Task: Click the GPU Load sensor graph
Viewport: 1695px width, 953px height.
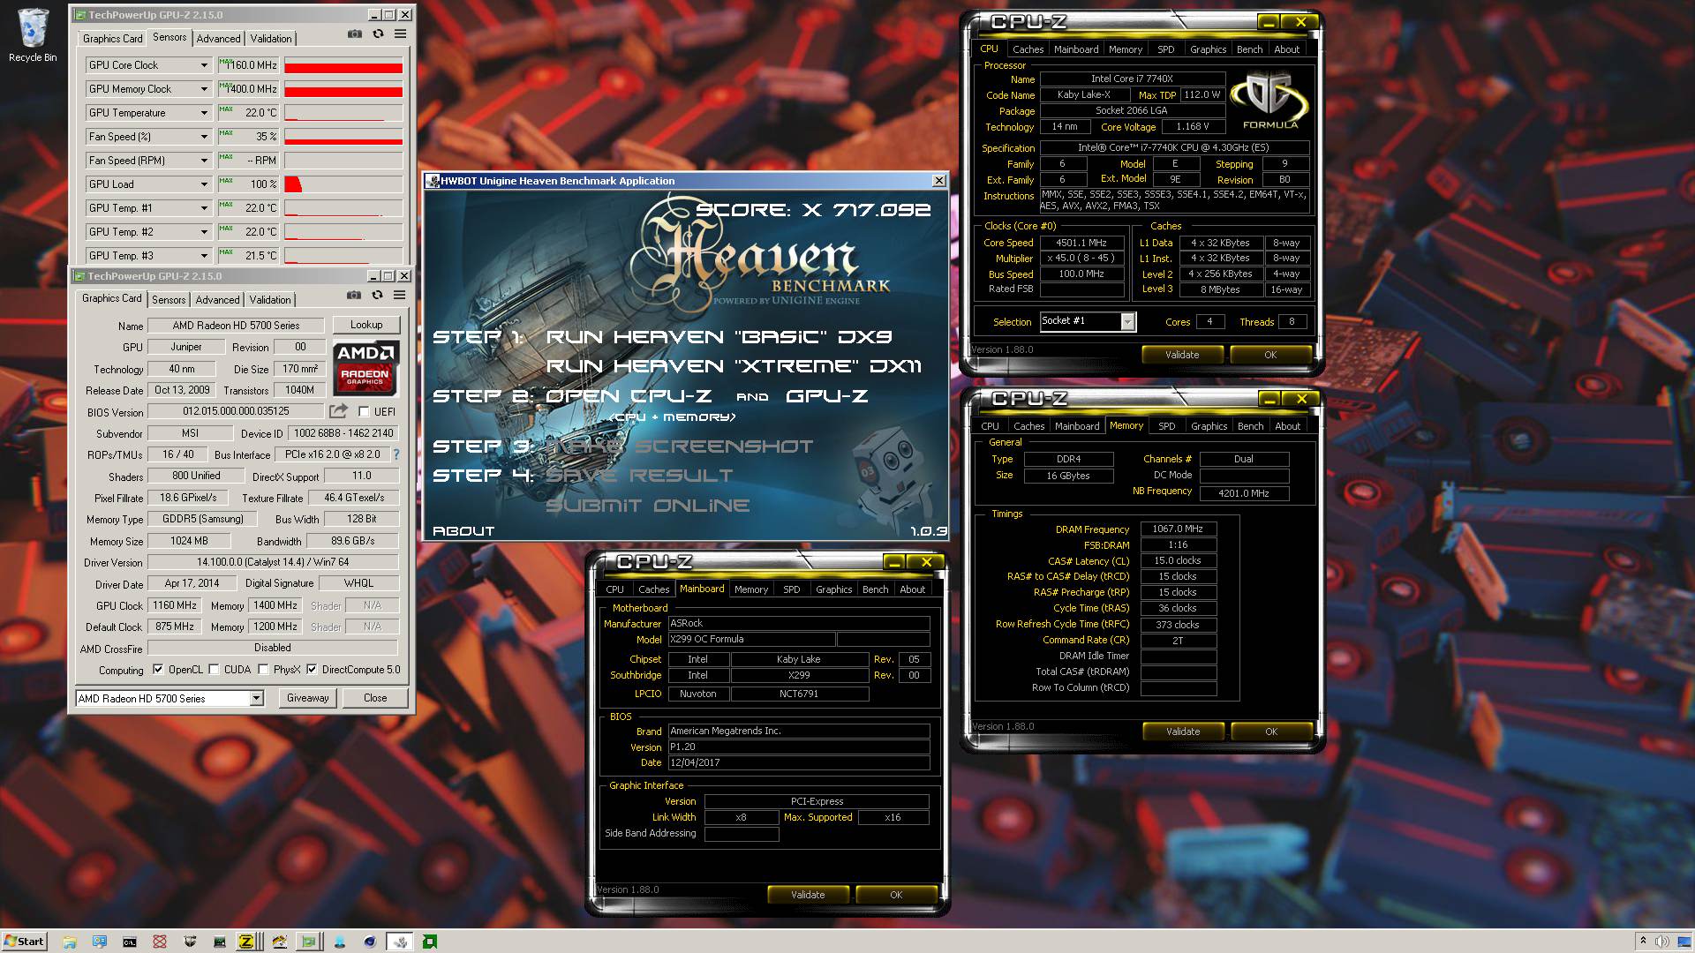Action: 343,184
